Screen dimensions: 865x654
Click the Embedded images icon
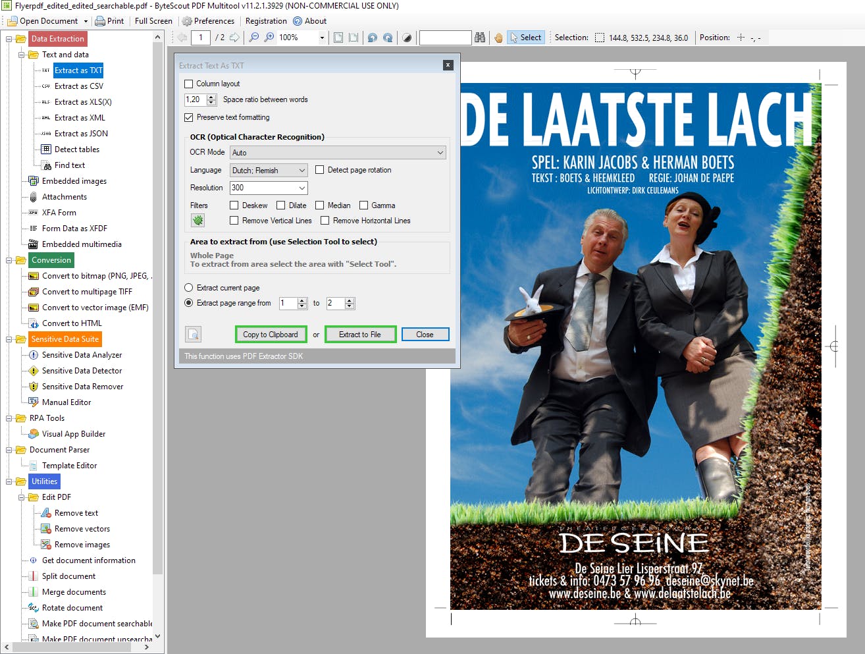pos(34,181)
